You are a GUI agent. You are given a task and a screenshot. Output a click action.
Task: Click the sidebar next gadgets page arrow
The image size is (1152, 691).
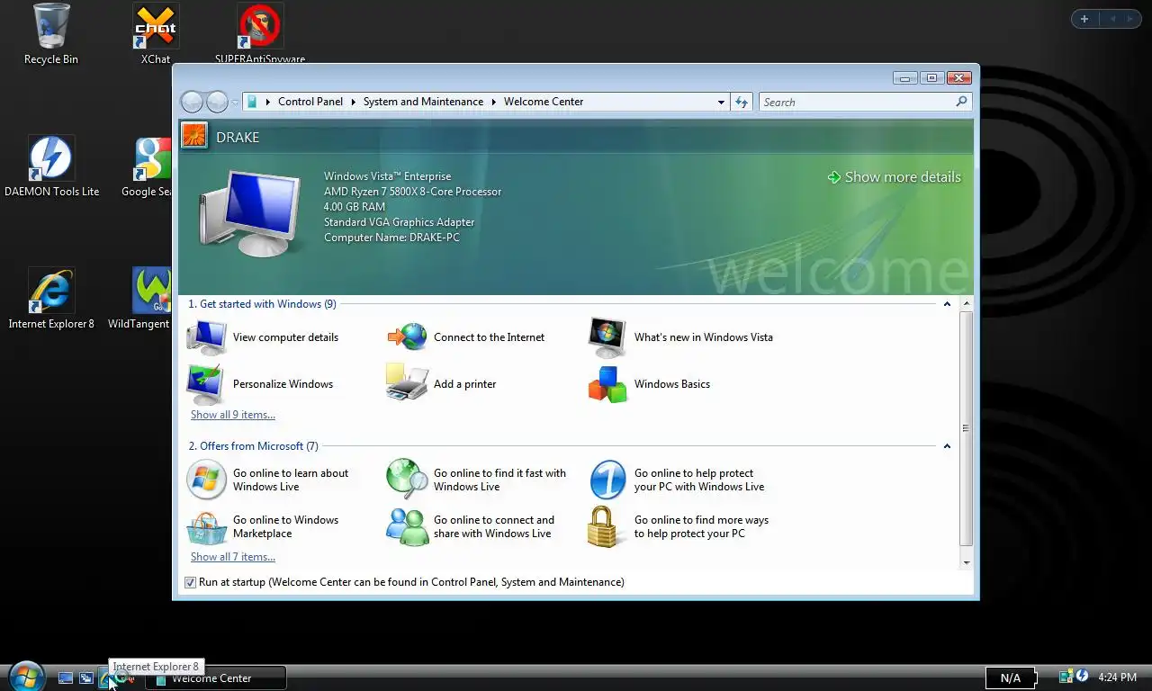1130,19
